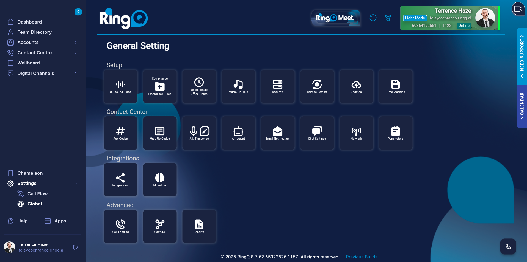
Task: Select the Migration tool
Action: pyautogui.click(x=159, y=180)
